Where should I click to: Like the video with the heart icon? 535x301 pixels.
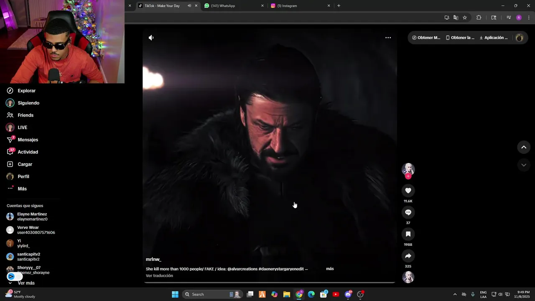point(408,191)
